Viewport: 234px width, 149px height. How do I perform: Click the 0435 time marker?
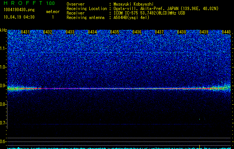click(115, 32)
